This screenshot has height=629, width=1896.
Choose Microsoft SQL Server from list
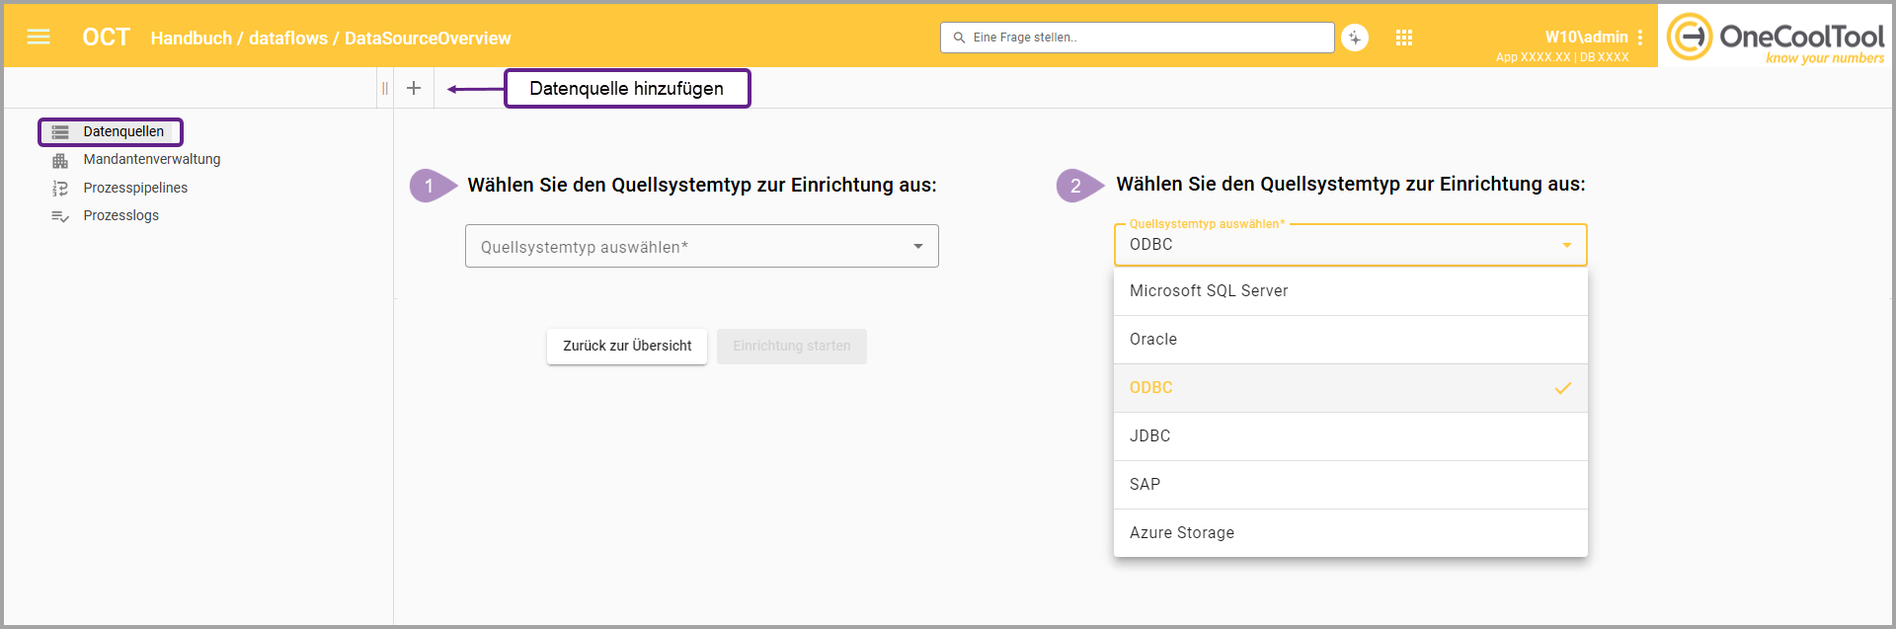click(x=1349, y=291)
